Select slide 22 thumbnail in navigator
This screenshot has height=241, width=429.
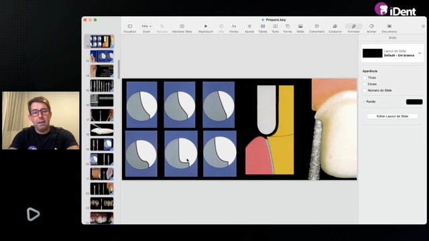pos(102,189)
